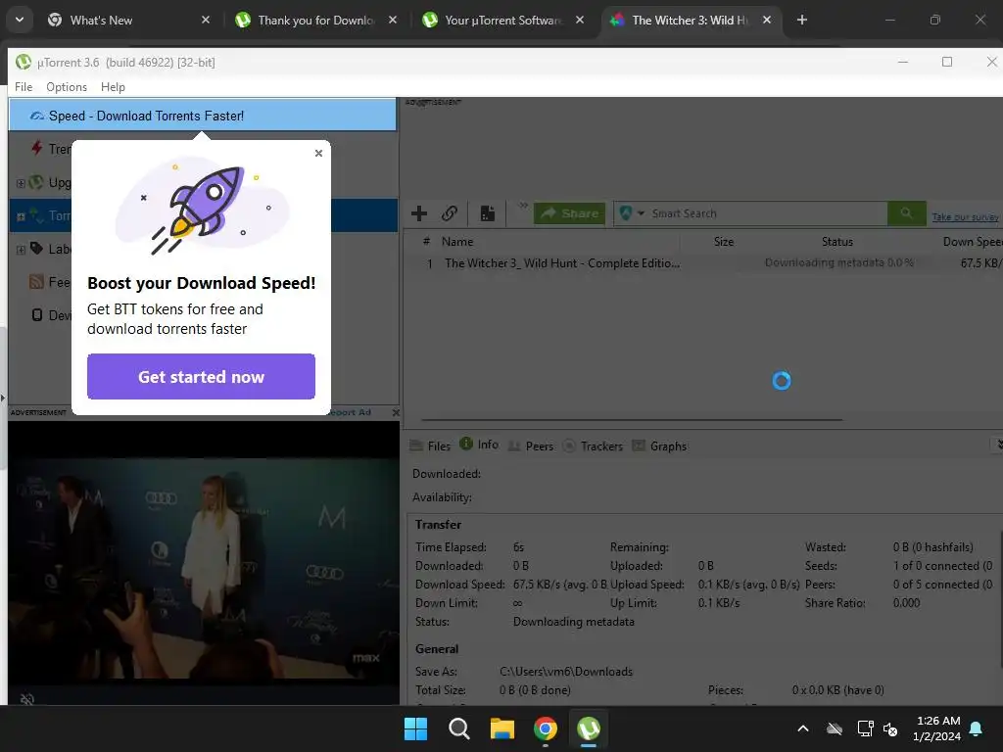
Task: Expand the Torrents sidebar node
Action: click(21, 216)
